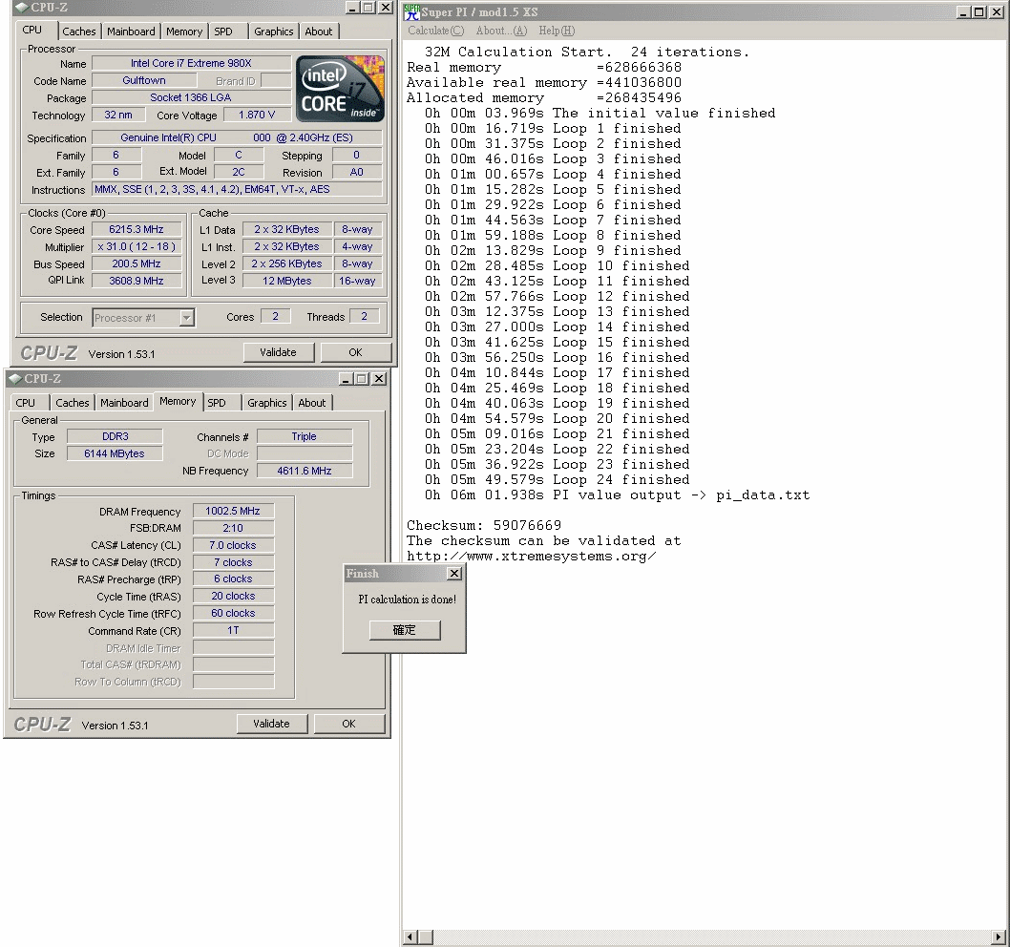The height and width of the screenshot is (947, 1010).
Task: Click the Code Name value Gulftown
Action: pyautogui.click(x=144, y=80)
